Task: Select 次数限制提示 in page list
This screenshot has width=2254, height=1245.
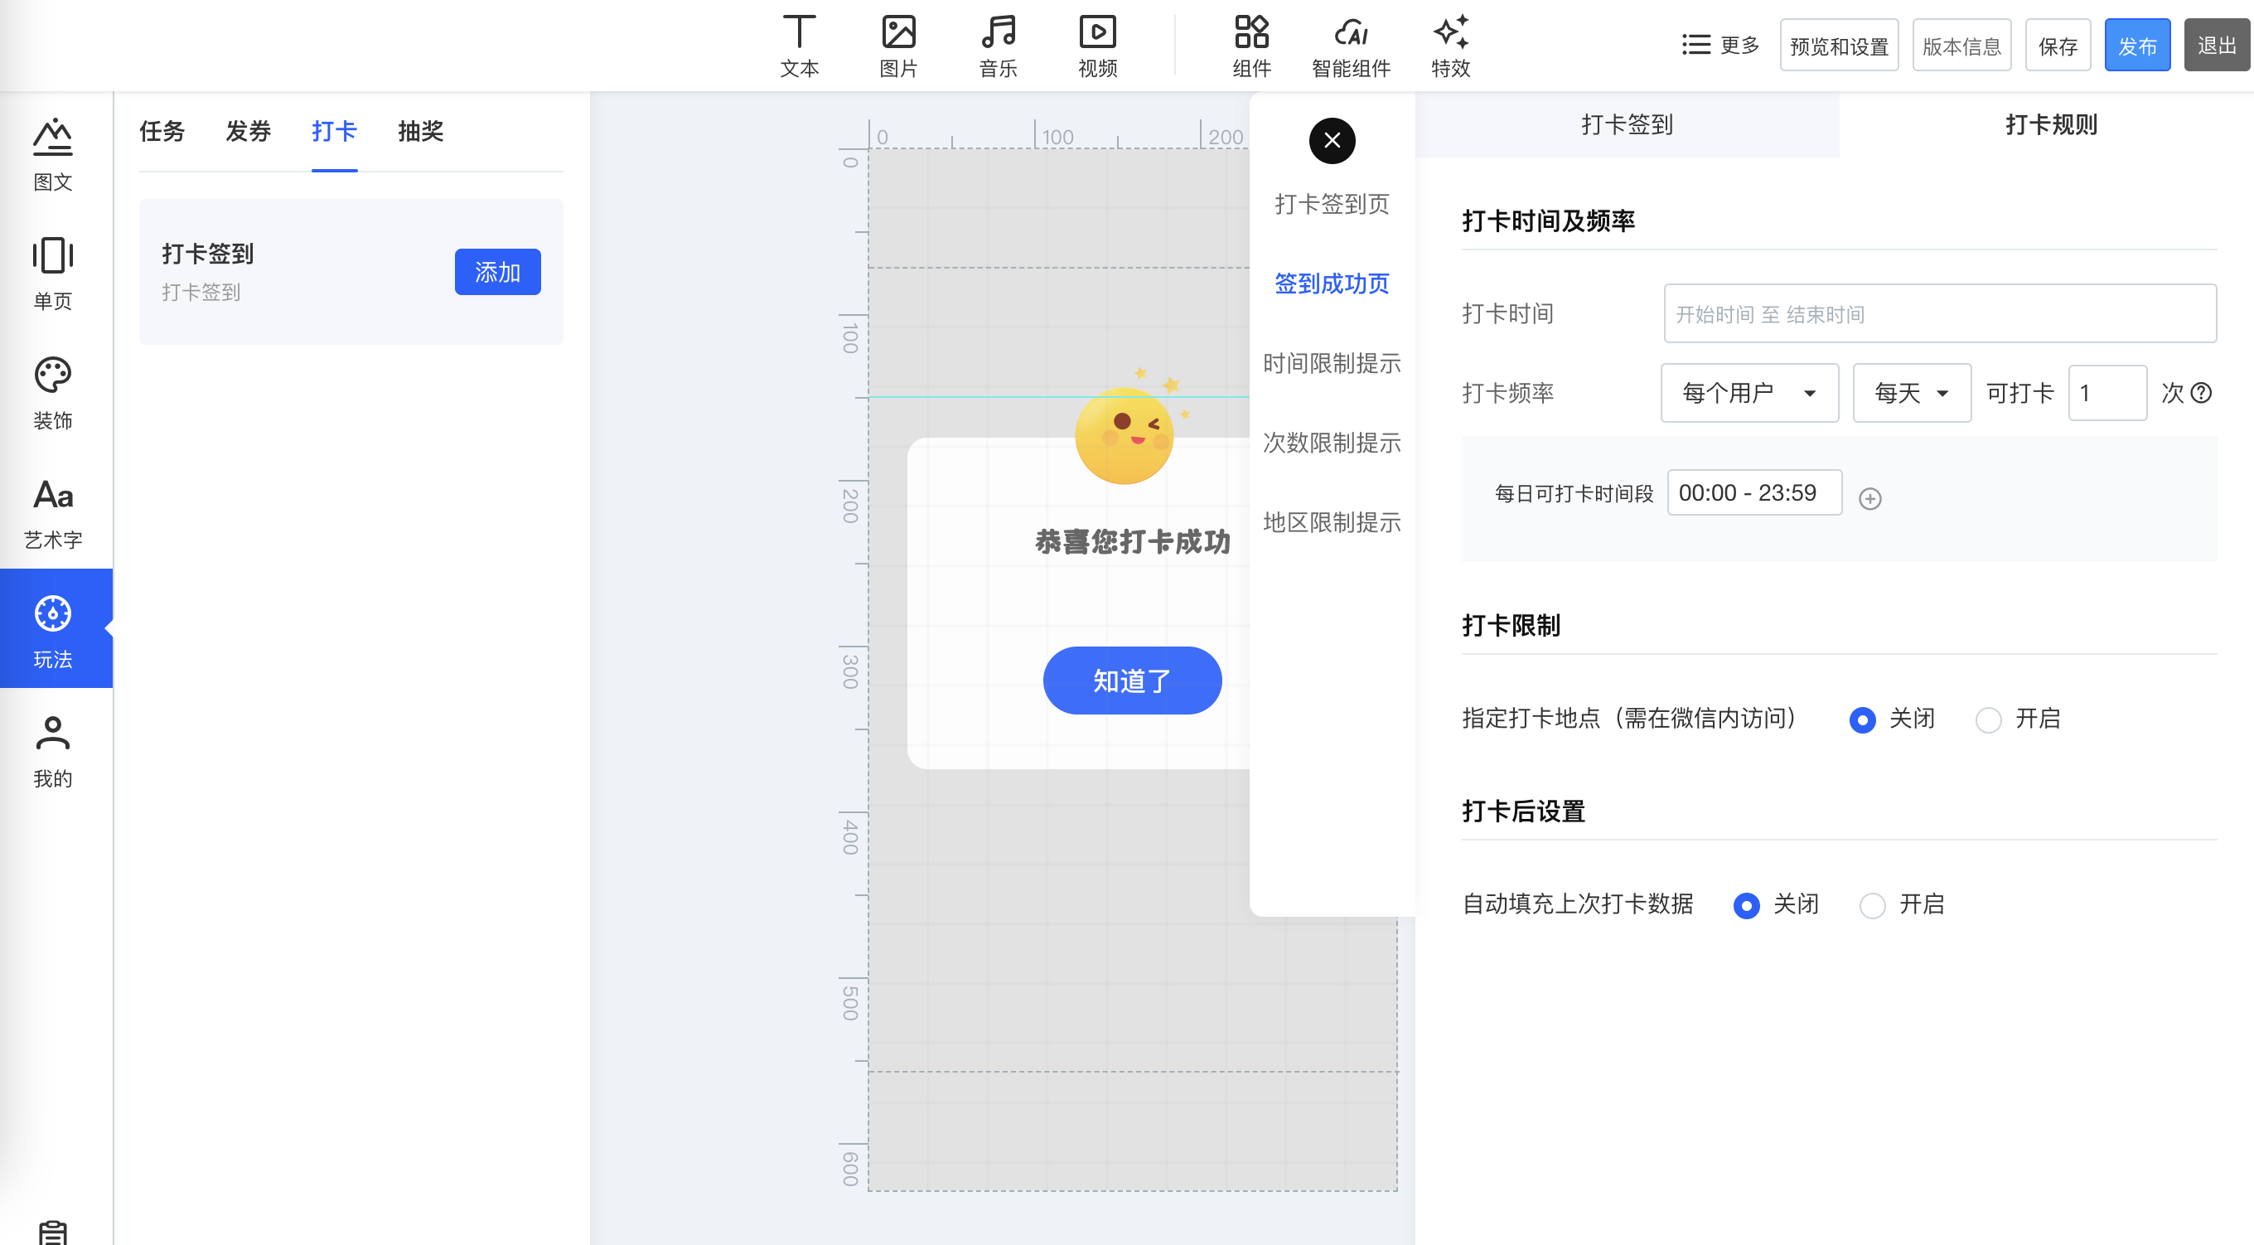Action: pyautogui.click(x=1332, y=443)
